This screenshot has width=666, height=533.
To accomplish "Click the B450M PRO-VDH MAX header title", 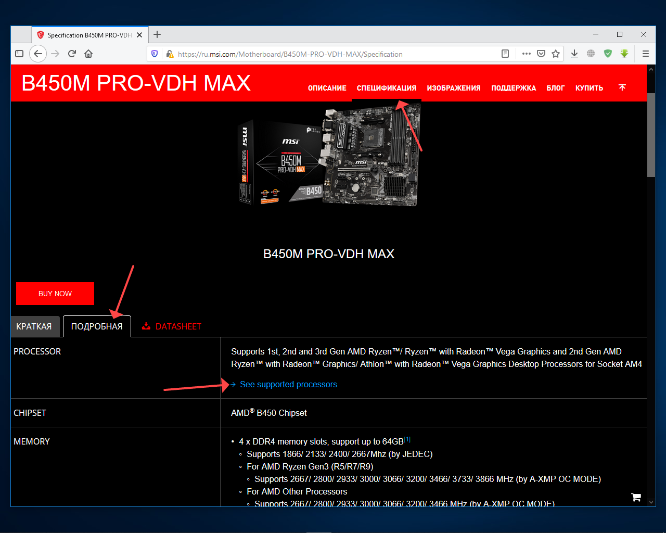I will click(136, 83).
